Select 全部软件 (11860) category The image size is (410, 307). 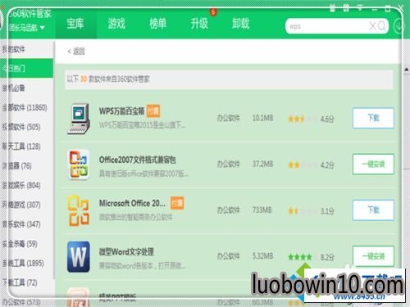coord(26,107)
